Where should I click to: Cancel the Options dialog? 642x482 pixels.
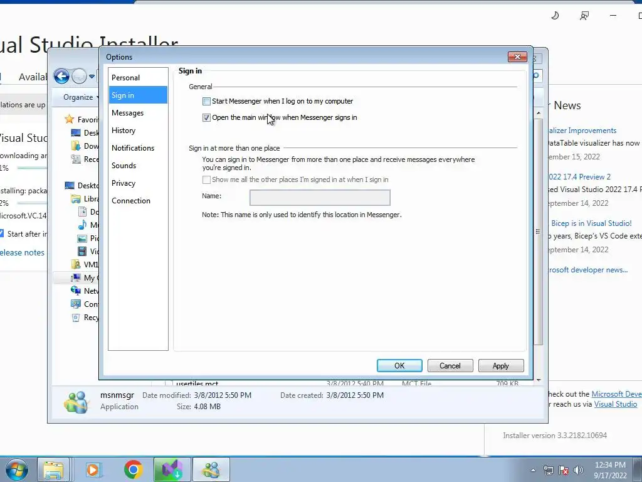pyautogui.click(x=450, y=366)
